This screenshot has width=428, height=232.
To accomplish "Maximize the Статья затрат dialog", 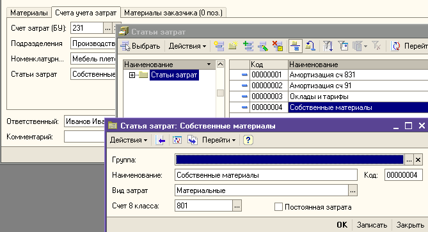I will 408,126.
